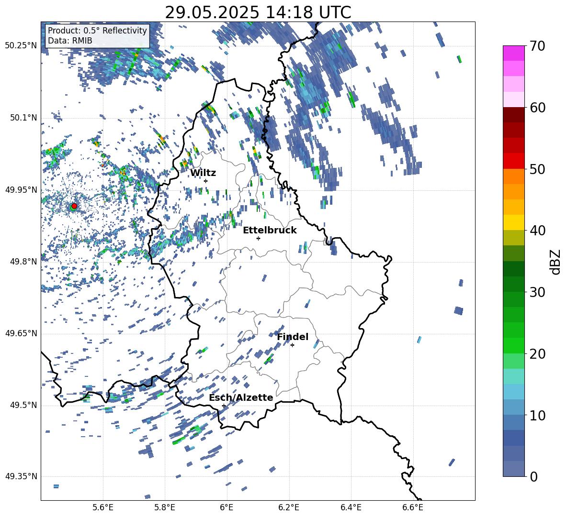The height and width of the screenshot is (517, 567).
Task: Click the colorbar tick label 40
Action: tap(538, 231)
